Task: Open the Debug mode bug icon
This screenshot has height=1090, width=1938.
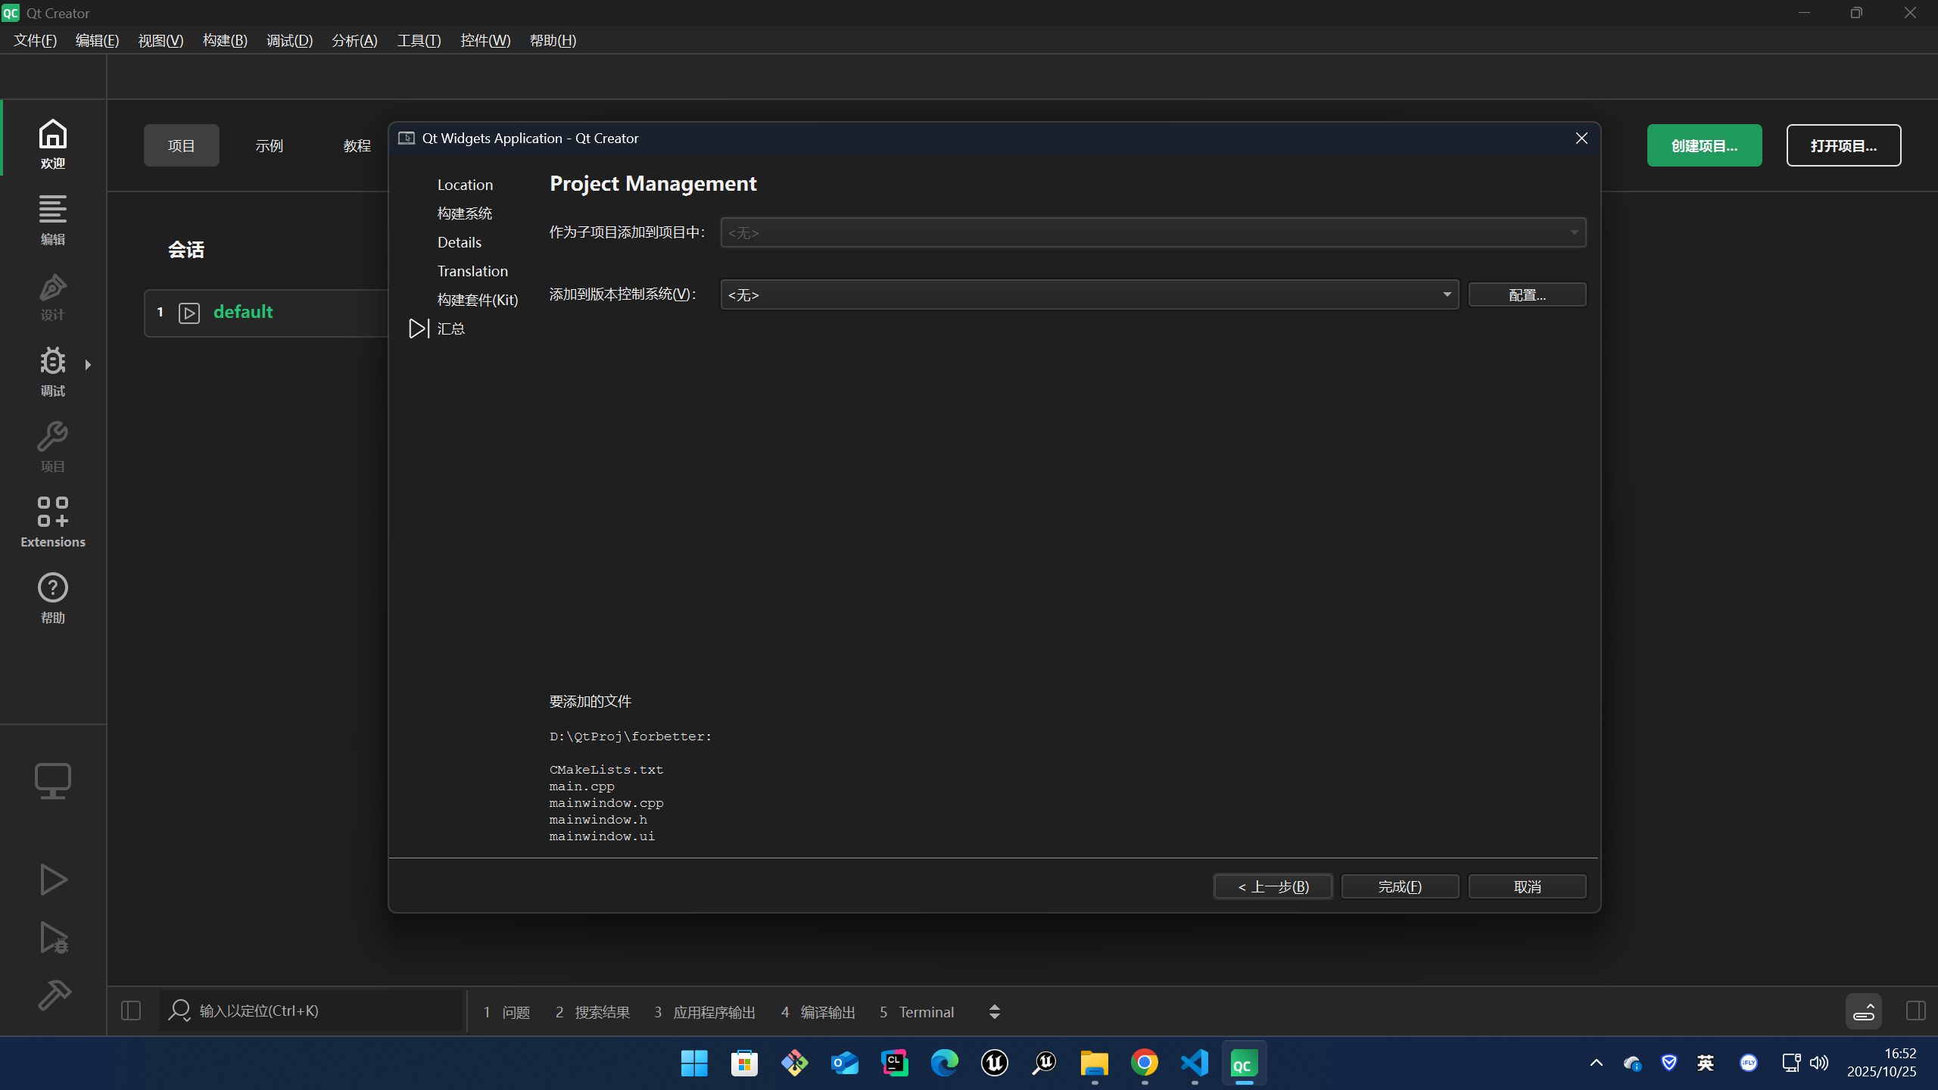Action: tap(52, 371)
